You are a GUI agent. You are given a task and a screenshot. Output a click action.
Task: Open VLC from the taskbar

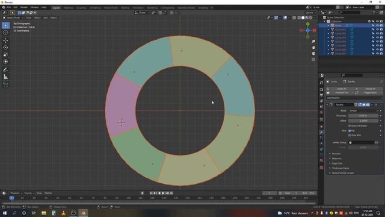64,213
